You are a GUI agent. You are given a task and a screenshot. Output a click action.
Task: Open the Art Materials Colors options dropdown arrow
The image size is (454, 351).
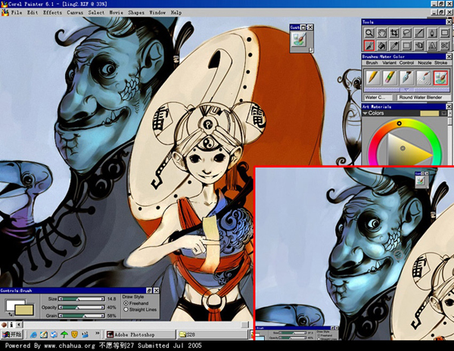444,113
